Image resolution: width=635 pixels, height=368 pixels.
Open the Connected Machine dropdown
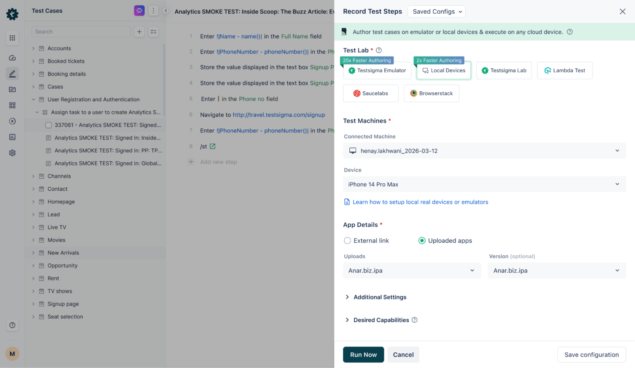[485, 151]
